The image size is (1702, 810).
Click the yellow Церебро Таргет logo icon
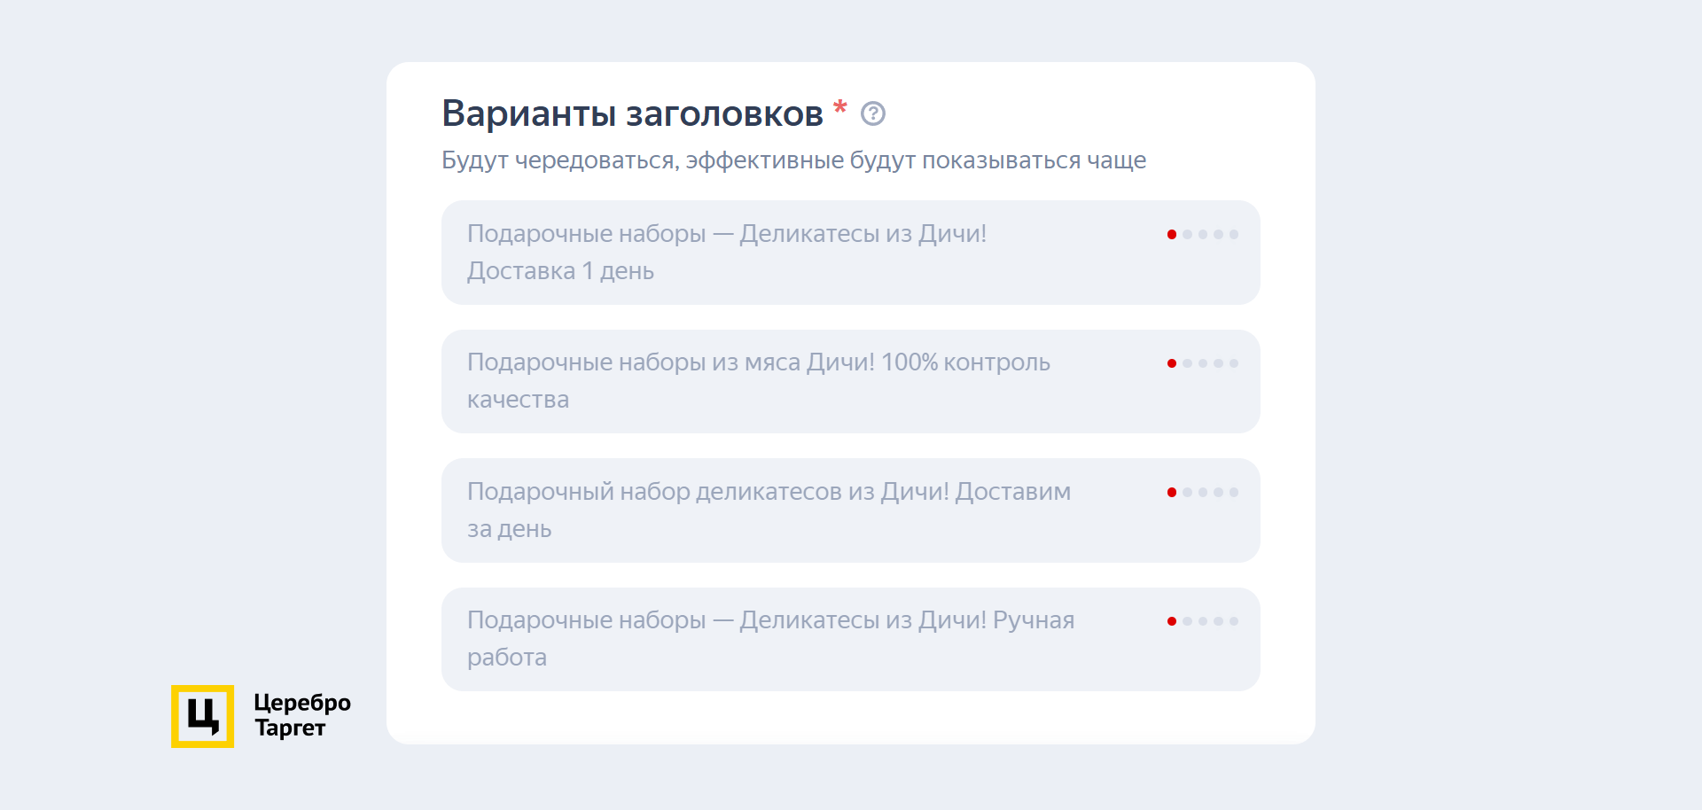tap(202, 716)
